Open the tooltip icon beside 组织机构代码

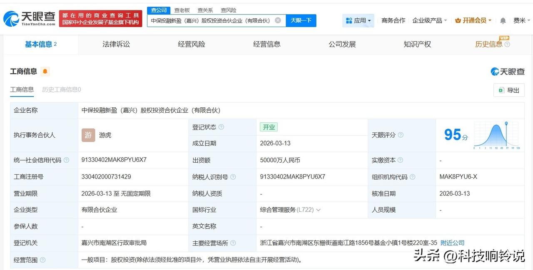tap(412, 176)
